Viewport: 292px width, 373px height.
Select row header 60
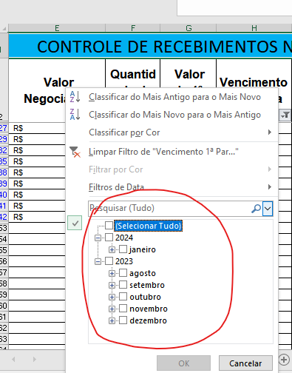(x=4, y=306)
